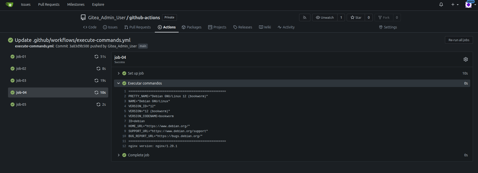The height and width of the screenshot is (173, 478).
Task: Open the admin user avatar menu
Action: pos(470,4)
